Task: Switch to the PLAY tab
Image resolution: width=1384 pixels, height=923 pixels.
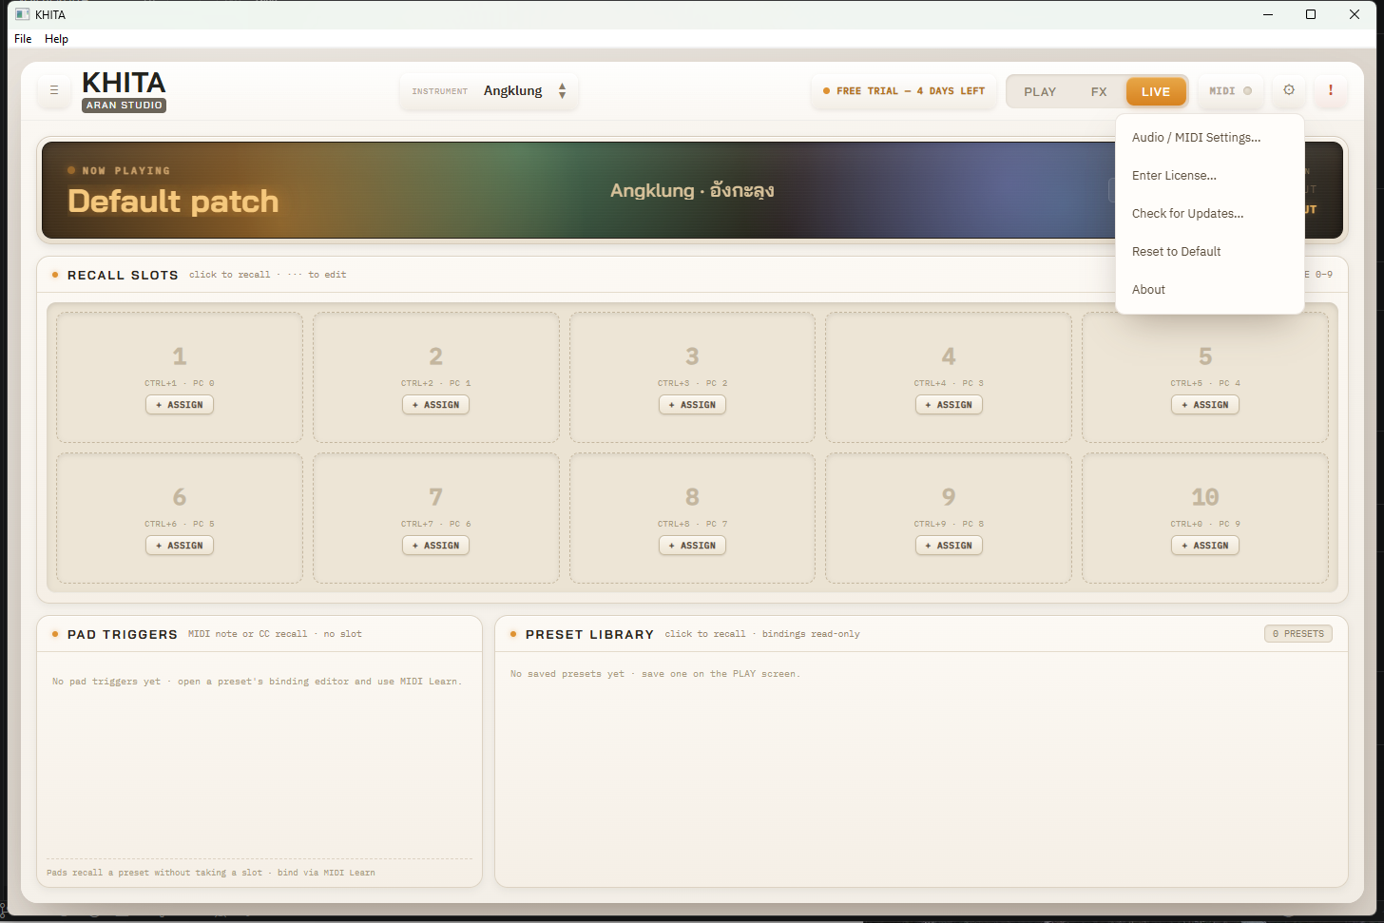Action: point(1040,92)
